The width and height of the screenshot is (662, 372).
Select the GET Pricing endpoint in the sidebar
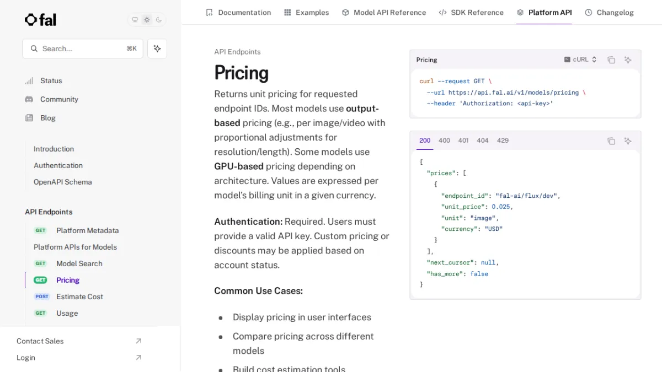56,280
